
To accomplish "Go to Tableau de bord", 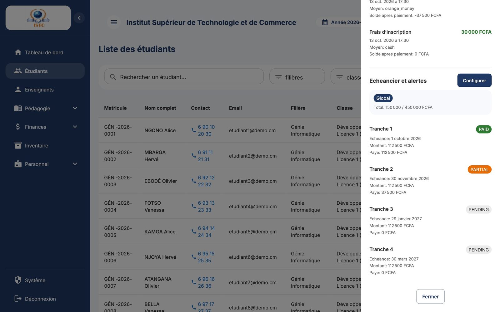I will click(x=45, y=52).
